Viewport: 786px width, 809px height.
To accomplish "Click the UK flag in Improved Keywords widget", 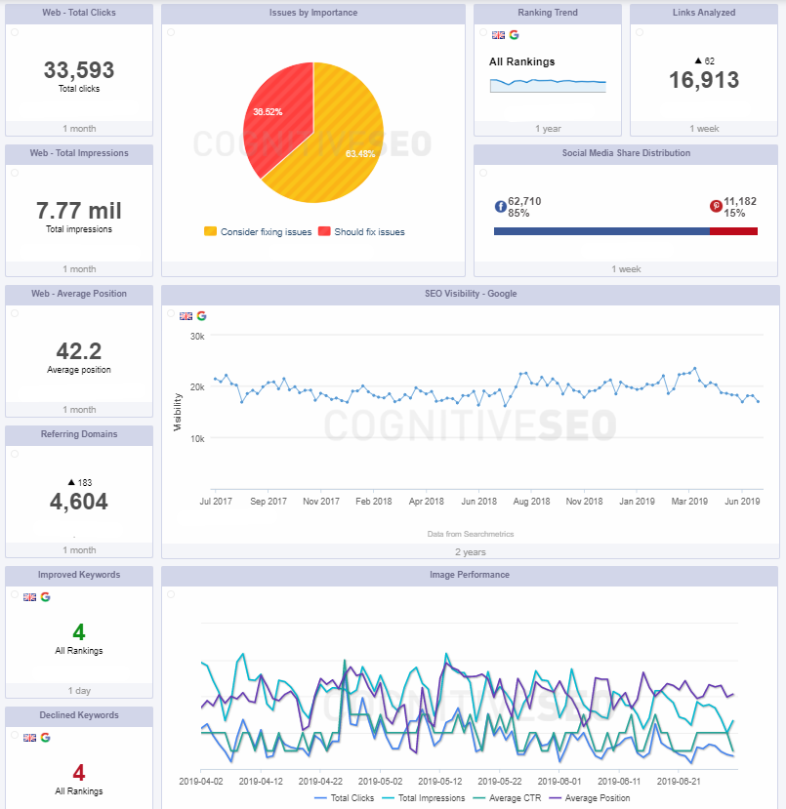I will 29,596.
